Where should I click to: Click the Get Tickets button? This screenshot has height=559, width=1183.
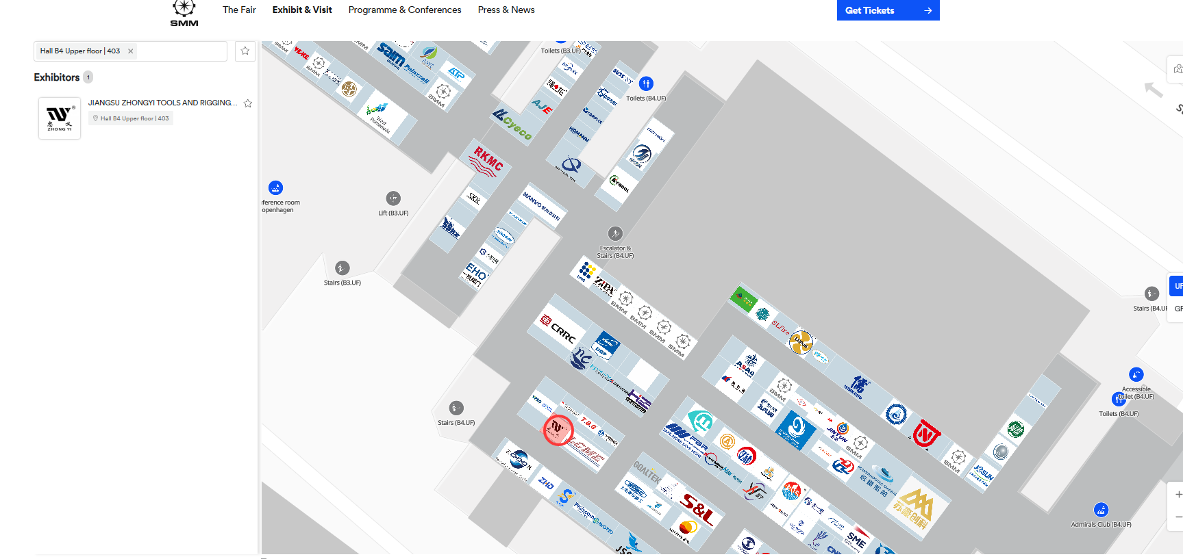[888, 10]
